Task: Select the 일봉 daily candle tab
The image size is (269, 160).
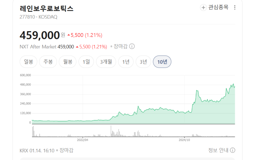Action: (x=28, y=62)
